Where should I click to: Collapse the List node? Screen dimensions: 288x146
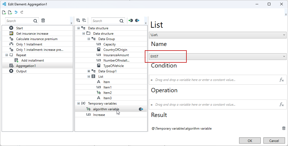(x=89, y=77)
